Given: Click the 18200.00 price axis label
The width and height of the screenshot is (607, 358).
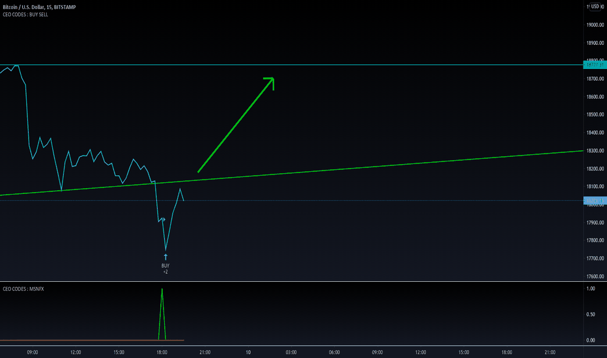Looking at the screenshot, I should click(595, 169).
